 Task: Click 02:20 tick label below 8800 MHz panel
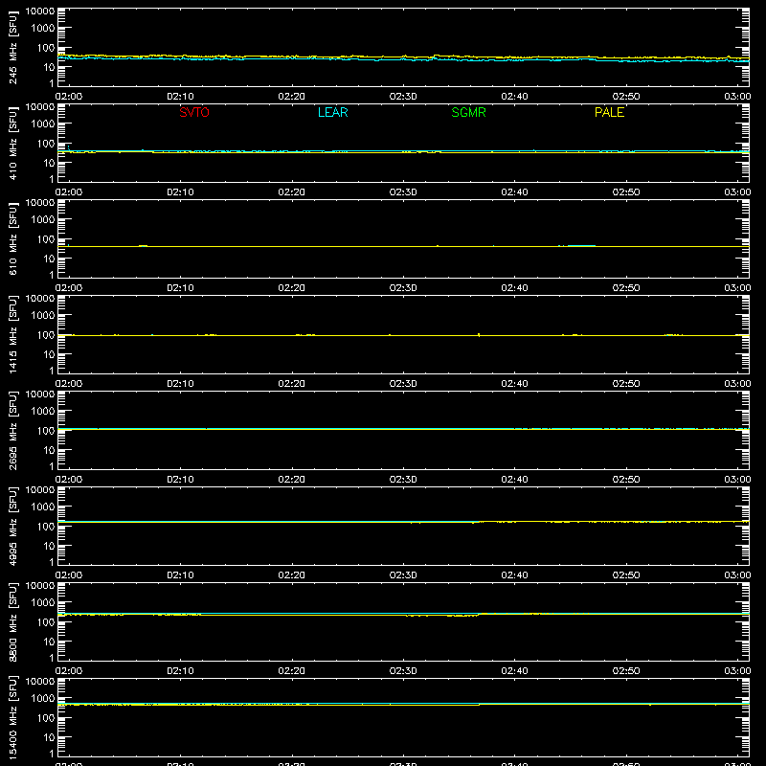[x=292, y=671]
